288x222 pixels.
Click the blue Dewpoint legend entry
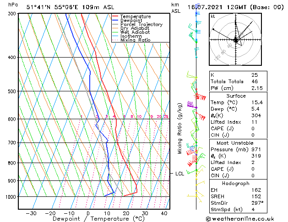127,21
